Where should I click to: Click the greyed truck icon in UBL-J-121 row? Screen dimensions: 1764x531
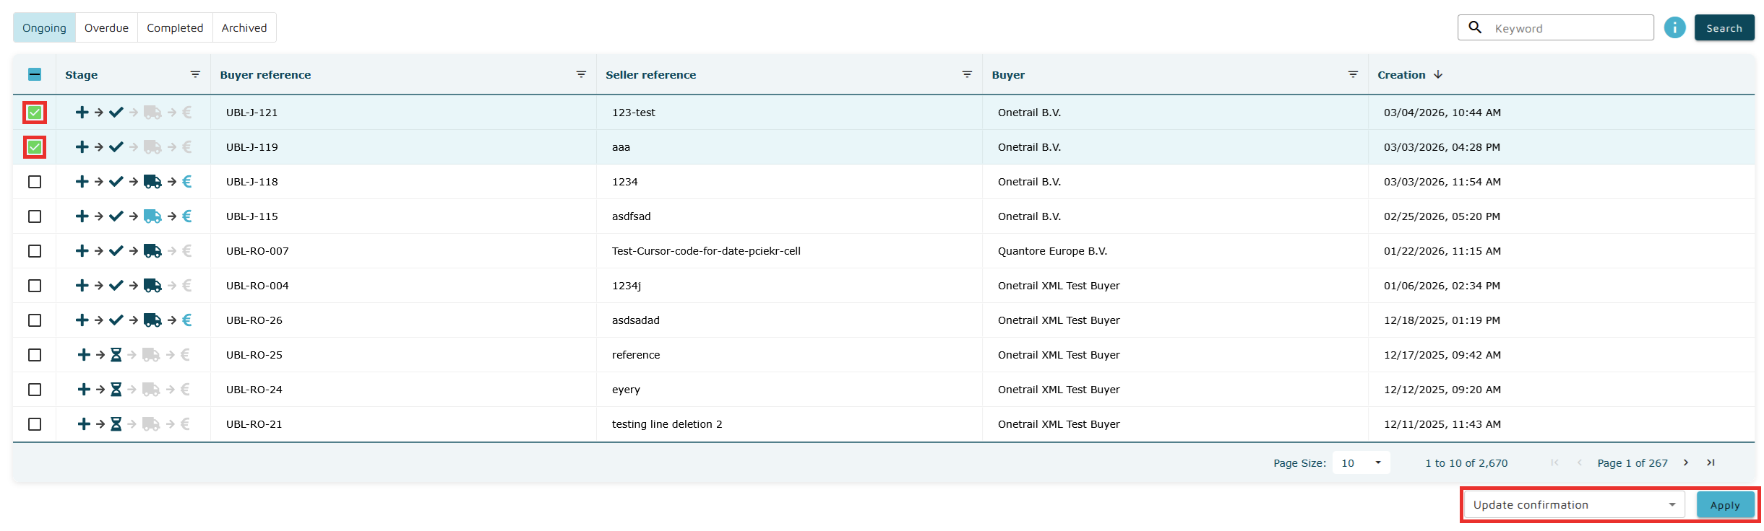152,113
